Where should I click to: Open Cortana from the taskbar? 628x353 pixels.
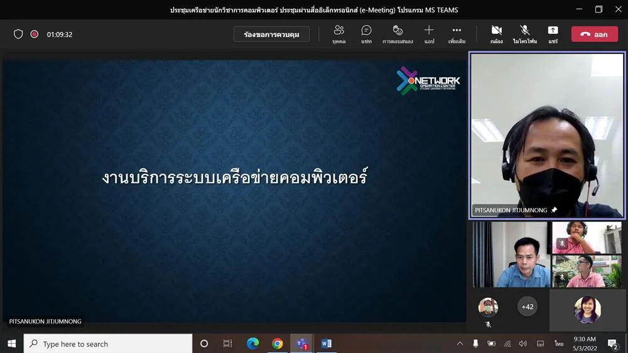(x=204, y=344)
